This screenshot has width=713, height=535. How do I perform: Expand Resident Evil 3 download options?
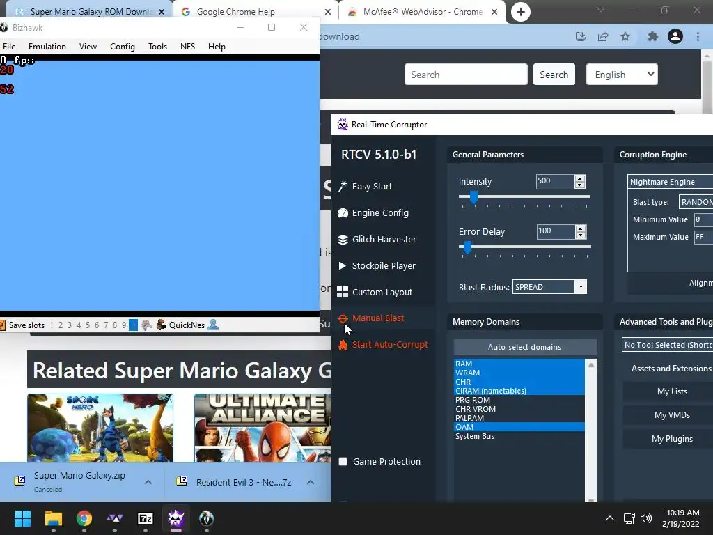310,482
